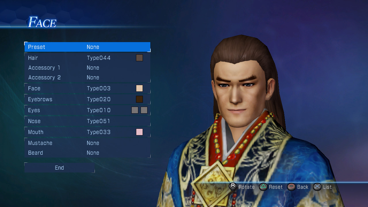Click the triangle Reset button icon
Viewport: 368px width, 207px height.
263,187
